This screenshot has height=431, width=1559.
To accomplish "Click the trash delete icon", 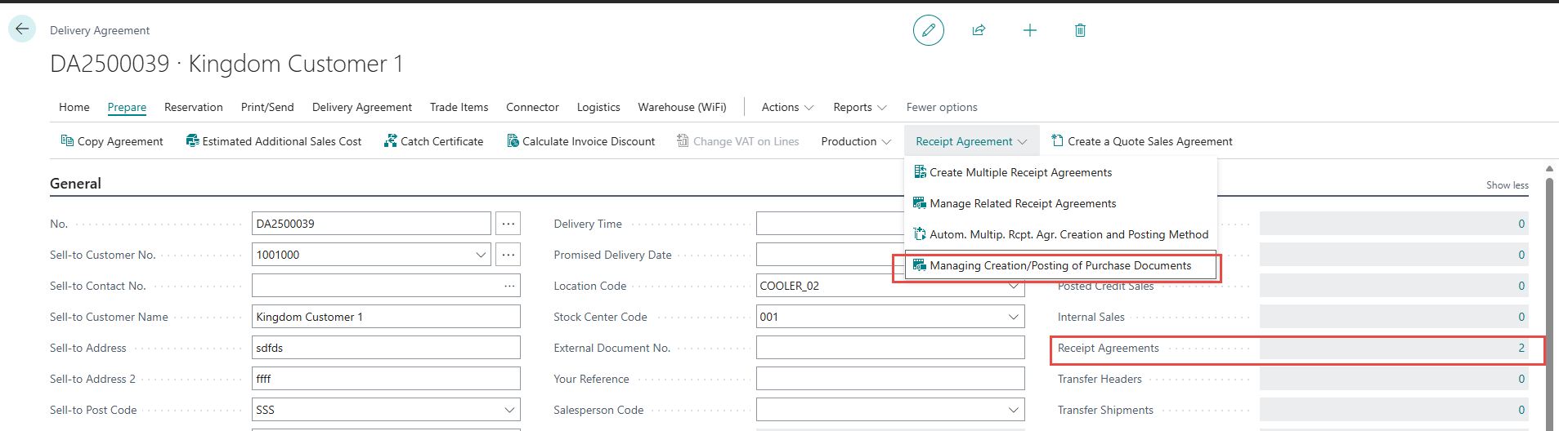I will point(1080,30).
